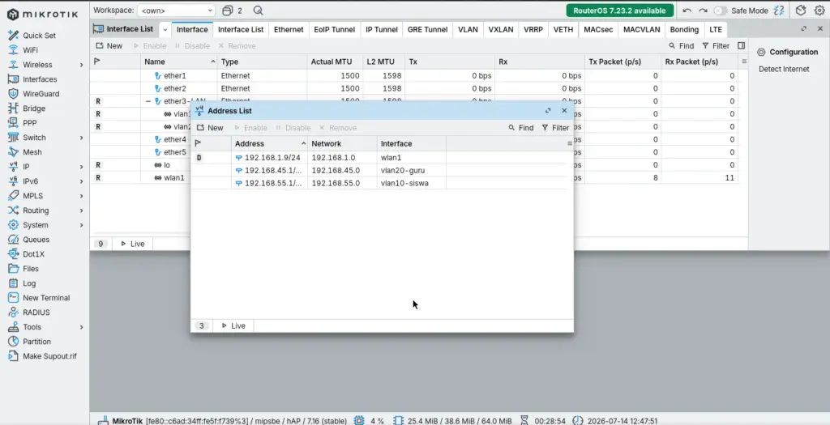Select the wlan1 interface row
The image size is (830, 425).
[x=414, y=177]
